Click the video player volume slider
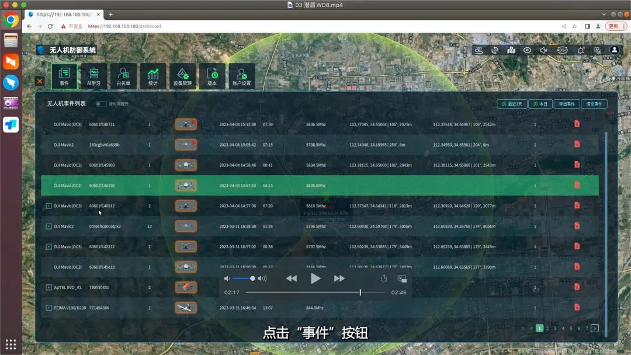631x355 pixels. tap(244, 279)
